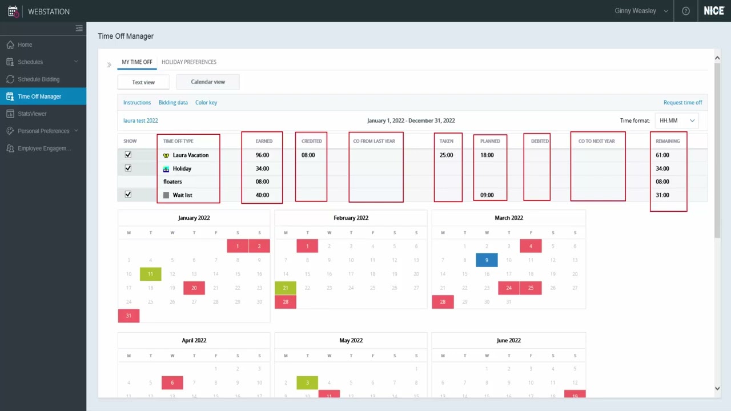Click the scrollbar up arrow
The height and width of the screenshot is (411, 731).
pyautogui.click(x=717, y=59)
